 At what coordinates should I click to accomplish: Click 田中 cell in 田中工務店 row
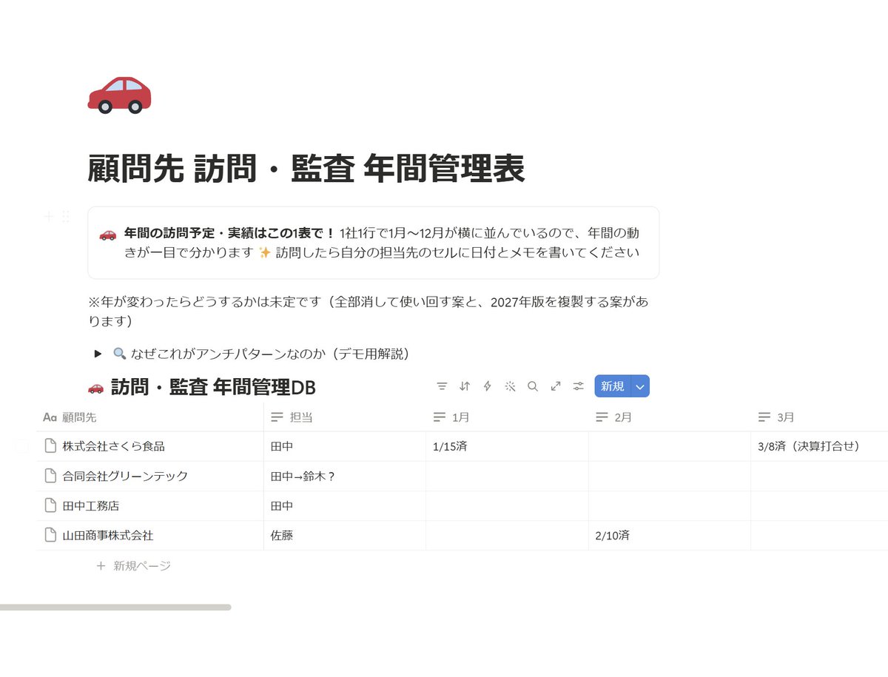click(x=345, y=505)
